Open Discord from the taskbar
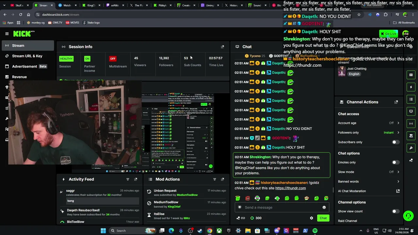Screen dimensions: 418x235 click(x=277, y=231)
